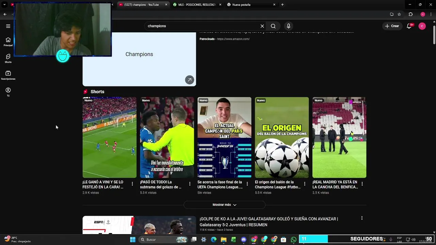Open Microsoft Edge from the taskbar
The image size is (436, 245).
click(214, 240)
